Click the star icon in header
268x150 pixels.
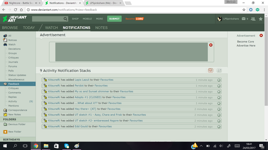(x=260, y=19)
